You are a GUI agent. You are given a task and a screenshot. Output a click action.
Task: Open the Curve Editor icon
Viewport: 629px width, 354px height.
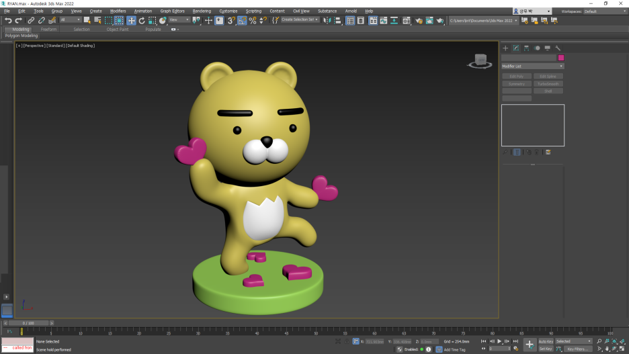tap(384, 20)
